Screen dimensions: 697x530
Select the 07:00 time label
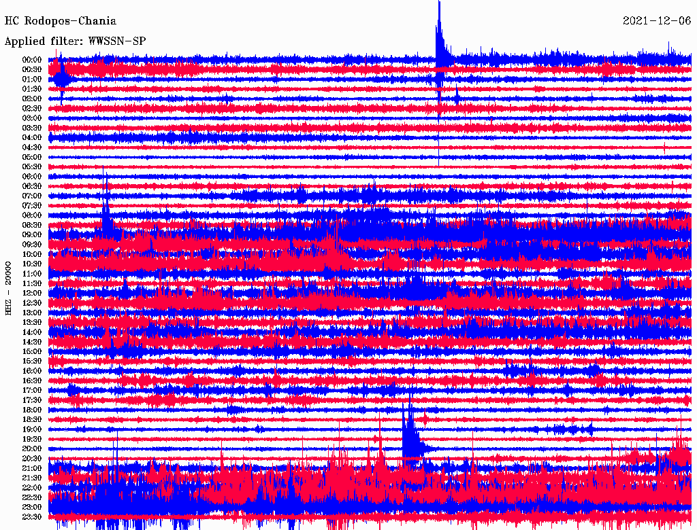tap(32, 196)
